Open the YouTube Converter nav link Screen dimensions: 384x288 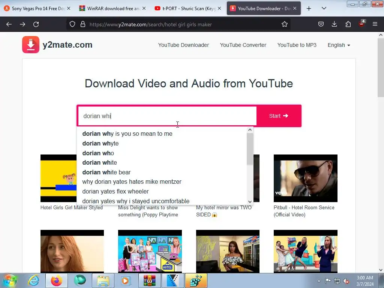243,45
